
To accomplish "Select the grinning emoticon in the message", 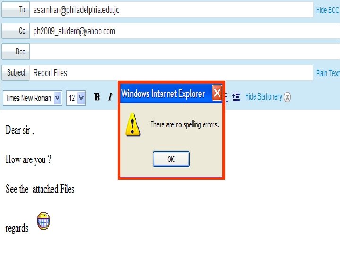I will (43, 221).
